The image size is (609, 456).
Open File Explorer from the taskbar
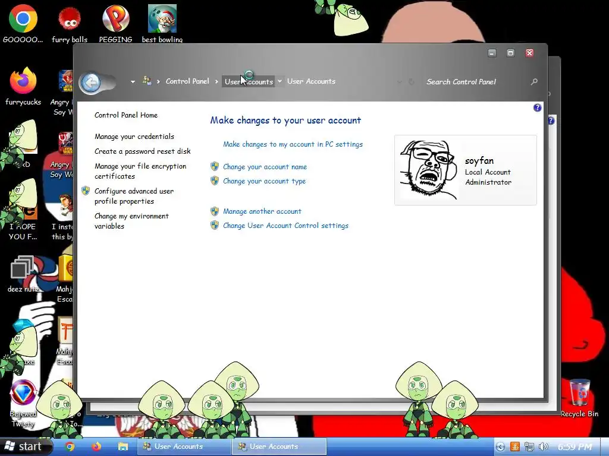(123, 446)
